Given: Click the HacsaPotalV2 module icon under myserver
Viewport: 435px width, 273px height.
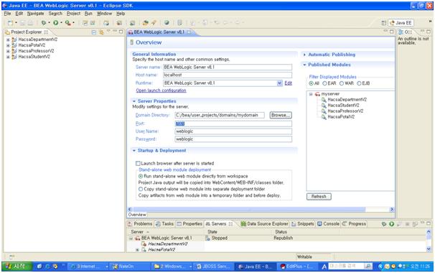Looking at the screenshot, I should pos(324,117).
